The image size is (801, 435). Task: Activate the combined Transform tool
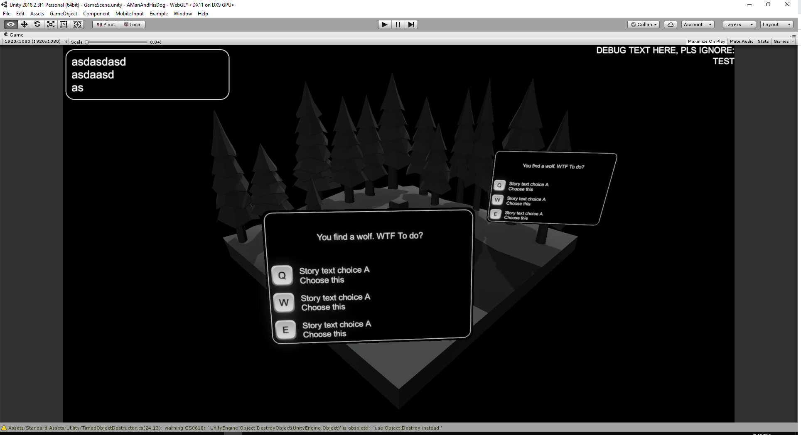(x=77, y=24)
